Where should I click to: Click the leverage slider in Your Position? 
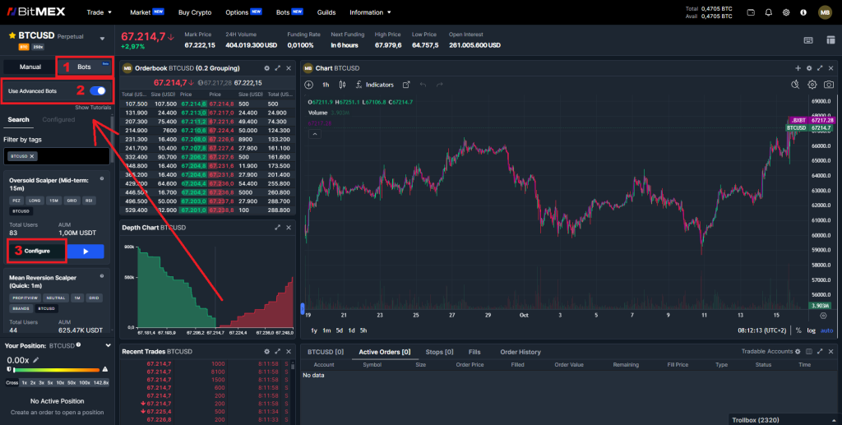[58, 371]
